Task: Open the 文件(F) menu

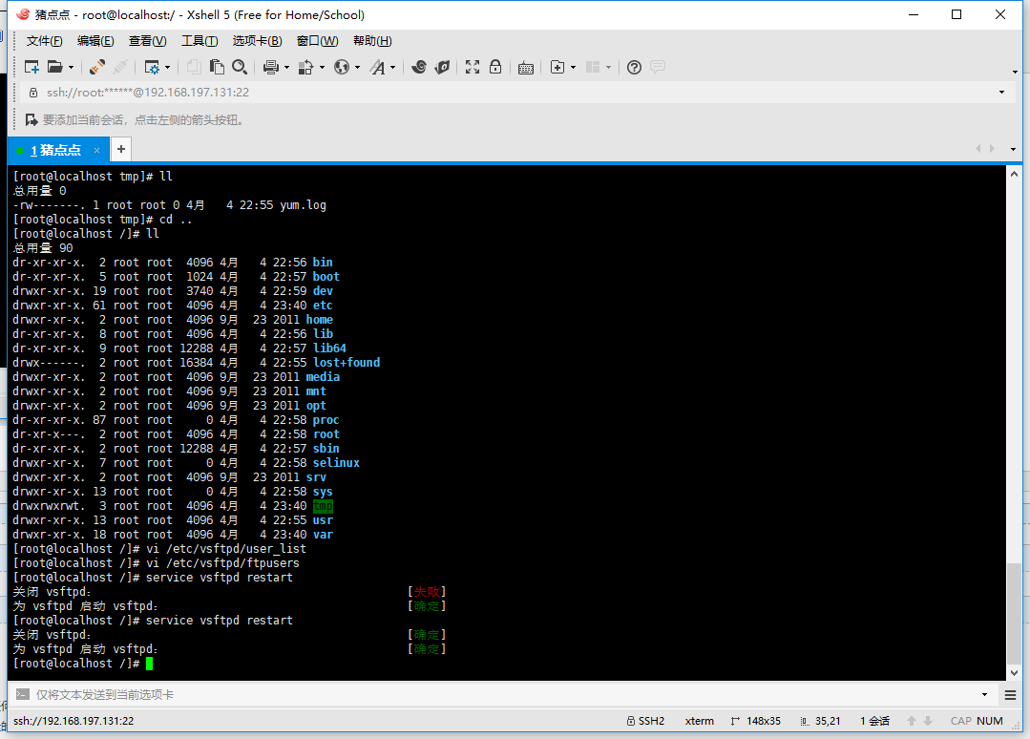Action: (x=45, y=41)
